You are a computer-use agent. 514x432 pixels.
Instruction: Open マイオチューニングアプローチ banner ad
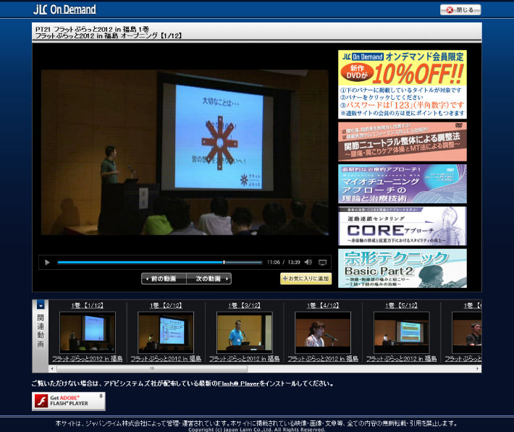click(x=403, y=184)
